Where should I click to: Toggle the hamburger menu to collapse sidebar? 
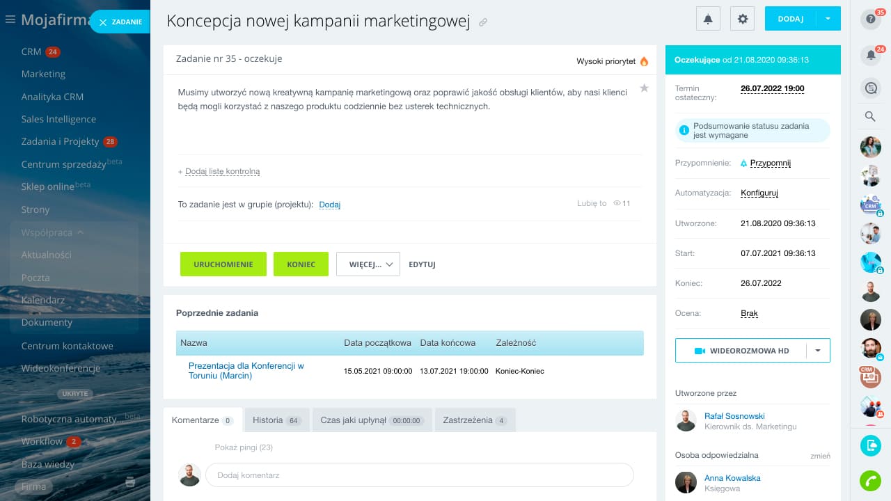coord(10,20)
